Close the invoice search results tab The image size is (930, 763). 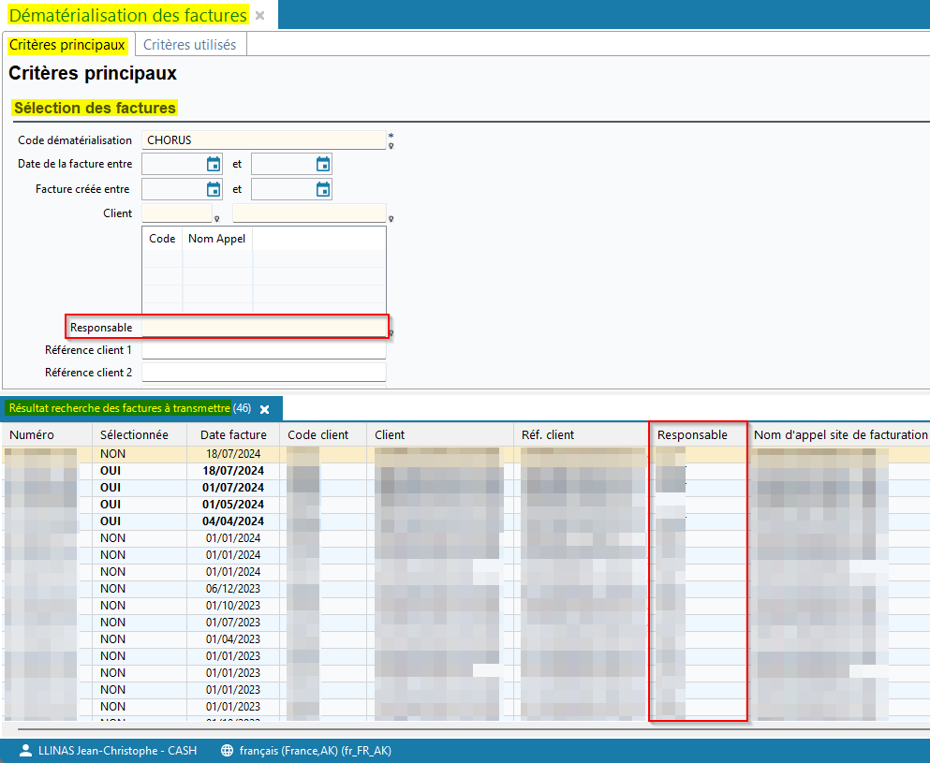coord(265,409)
